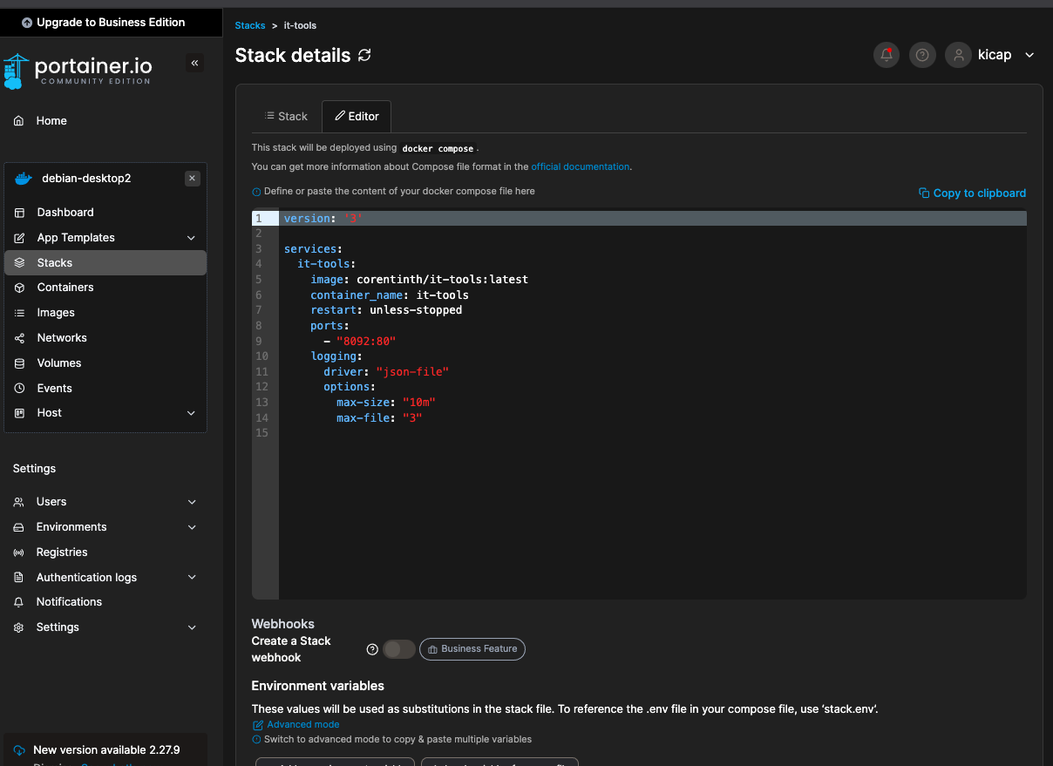The height and width of the screenshot is (766, 1053).
Task: Click the Stacks breadcrumb link
Action: [x=250, y=25]
